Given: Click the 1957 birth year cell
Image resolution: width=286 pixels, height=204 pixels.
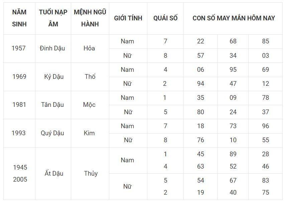Looking at the screenshot, I should (19, 48).
